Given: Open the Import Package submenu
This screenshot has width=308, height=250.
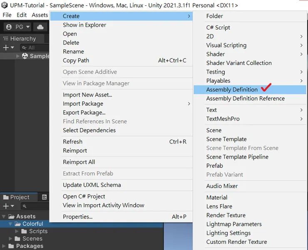Looking at the screenshot, I should tap(121, 104).
